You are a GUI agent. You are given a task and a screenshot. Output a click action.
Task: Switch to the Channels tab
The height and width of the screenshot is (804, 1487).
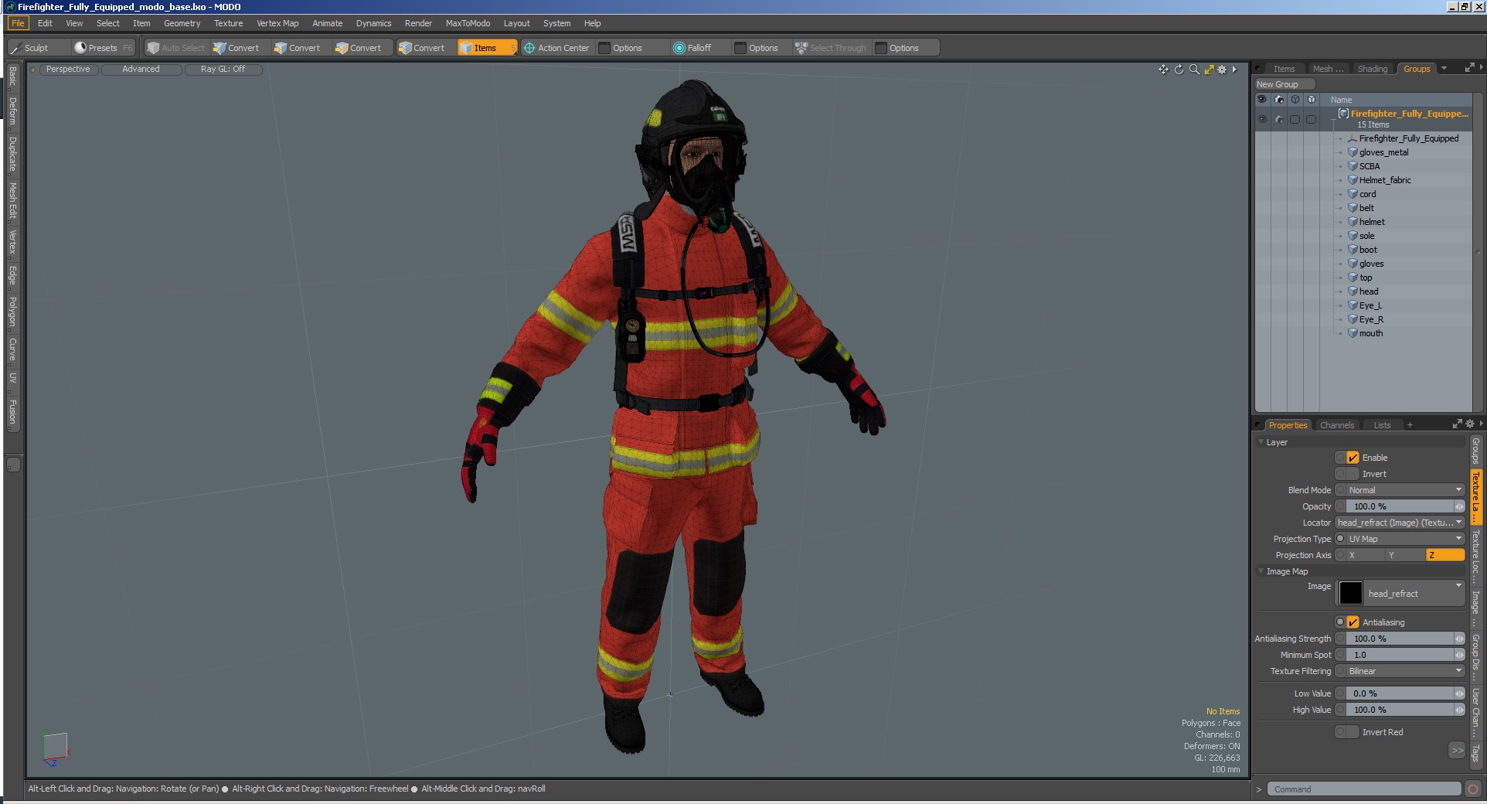1337,425
